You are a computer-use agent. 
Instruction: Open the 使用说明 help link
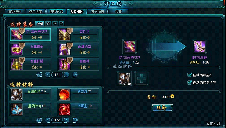pos(213,124)
